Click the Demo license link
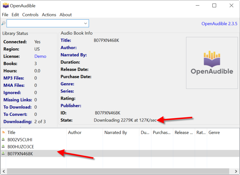 tap(40, 56)
